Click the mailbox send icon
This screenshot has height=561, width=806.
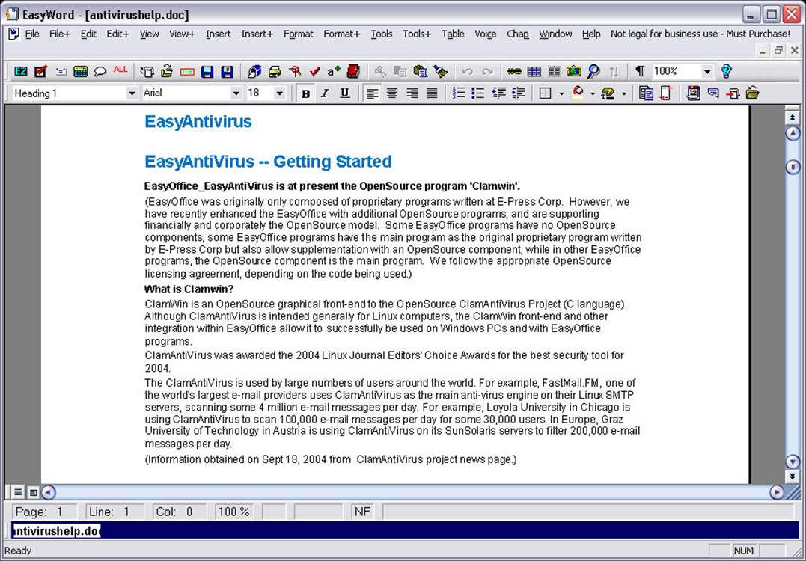(x=254, y=71)
